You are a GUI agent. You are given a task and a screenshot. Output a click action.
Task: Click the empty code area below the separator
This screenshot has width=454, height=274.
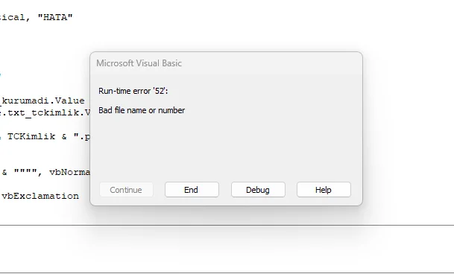pos(227,249)
